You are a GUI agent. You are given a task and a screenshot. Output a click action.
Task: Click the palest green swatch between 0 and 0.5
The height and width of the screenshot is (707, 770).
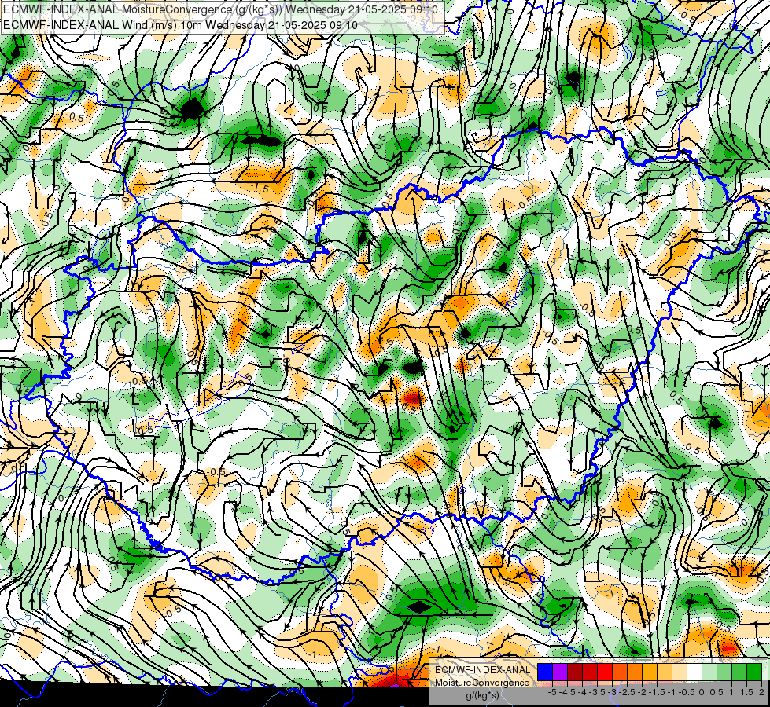click(x=709, y=672)
